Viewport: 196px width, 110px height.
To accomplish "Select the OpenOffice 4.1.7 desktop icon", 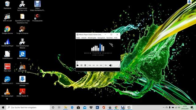I will click(x=7, y=80).
